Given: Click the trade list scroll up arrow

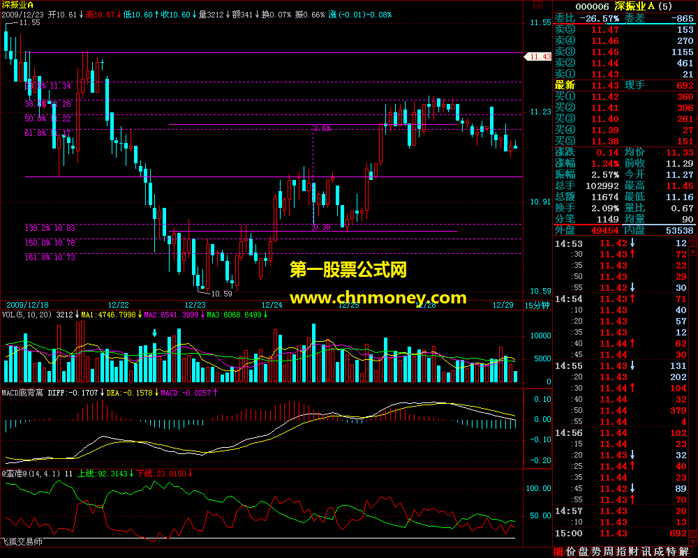Looking at the screenshot, I should pos(693,251).
